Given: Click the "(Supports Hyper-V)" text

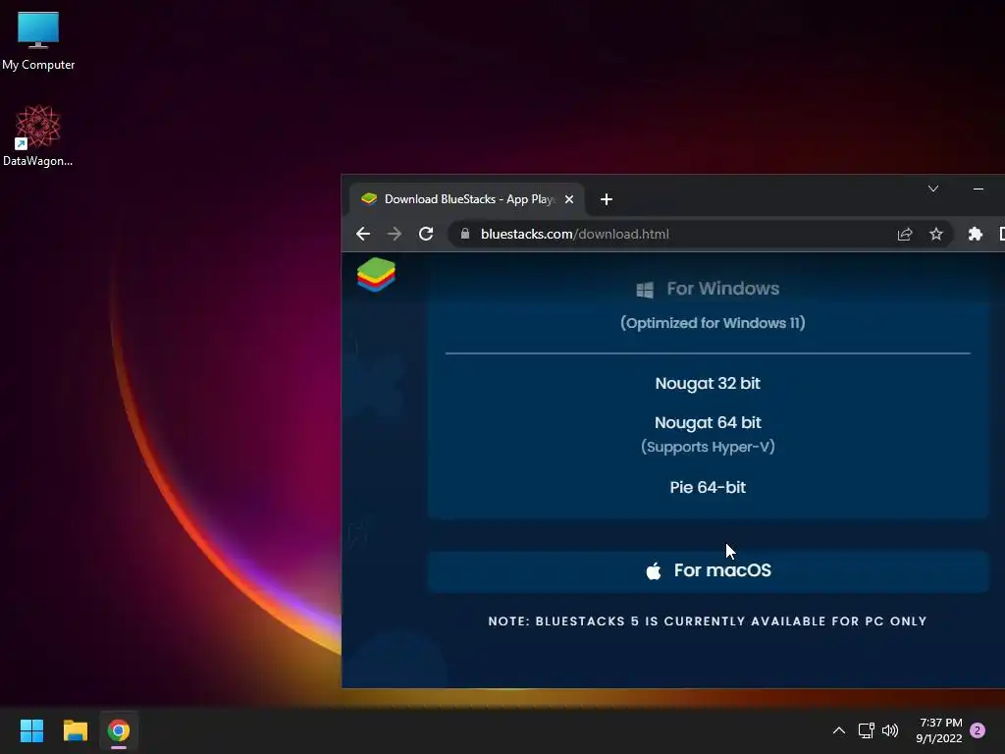Looking at the screenshot, I should 708,447.
